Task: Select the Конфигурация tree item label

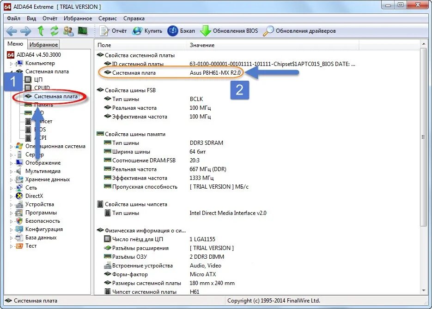Action: pos(44,229)
